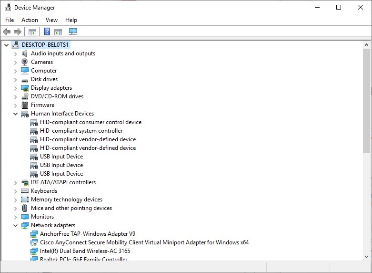Click the Human Interface Devices icon

[25, 114]
